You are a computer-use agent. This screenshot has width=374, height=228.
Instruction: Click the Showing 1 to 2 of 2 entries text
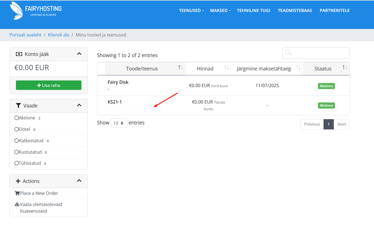tap(127, 55)
